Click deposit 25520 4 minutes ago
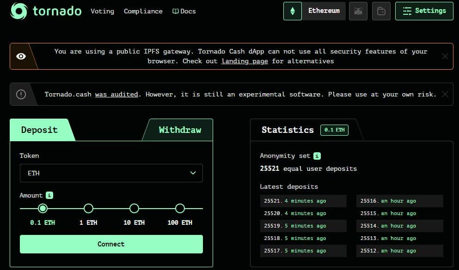459x270 pixels. point(303,213)
